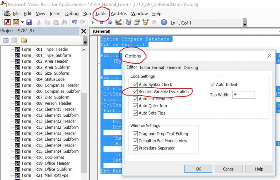Toggle Design Mode icon in toolbar
Image resolution: width=280 pixels, height=180 pixels.
click(x=118, y=22)
